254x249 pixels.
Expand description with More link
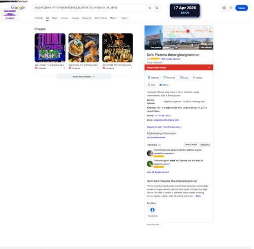pos(198,196)
